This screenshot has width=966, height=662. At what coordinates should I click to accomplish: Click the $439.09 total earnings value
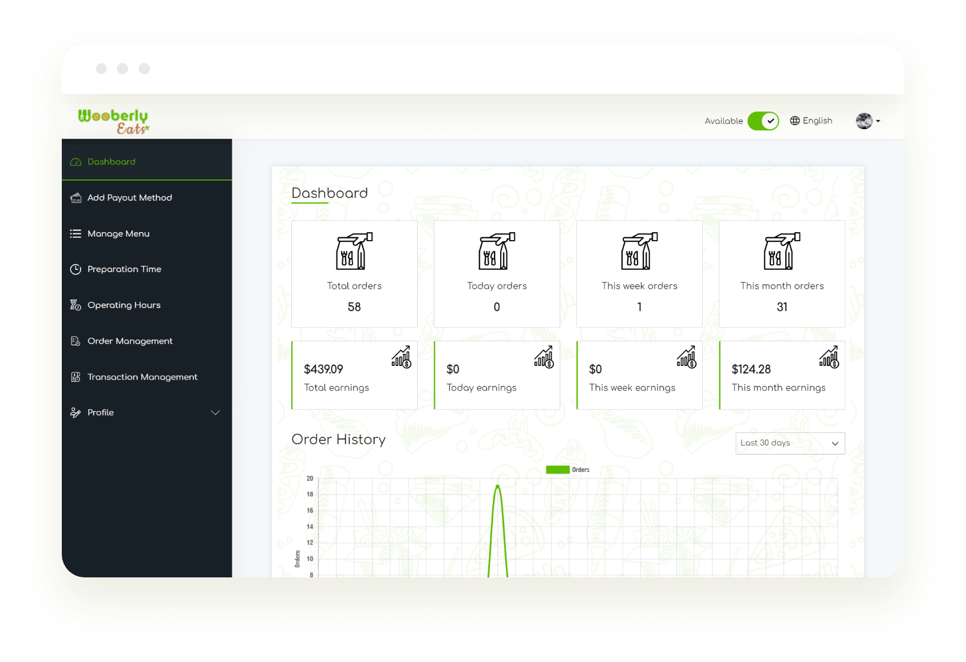pyautogui.click(x=323, y=369)
